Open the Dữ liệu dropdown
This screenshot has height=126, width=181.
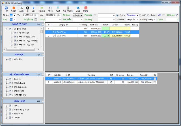coord(14,15)
